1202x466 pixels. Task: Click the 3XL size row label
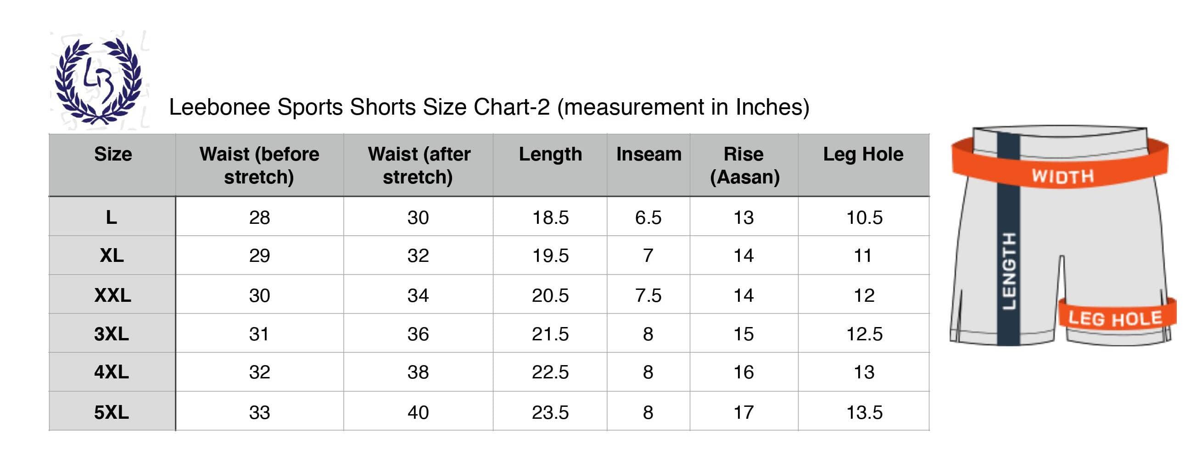tap(112, 334)
